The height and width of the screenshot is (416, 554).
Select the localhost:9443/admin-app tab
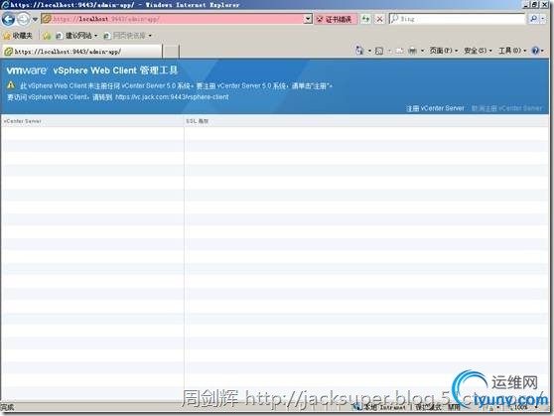(81, 52)
